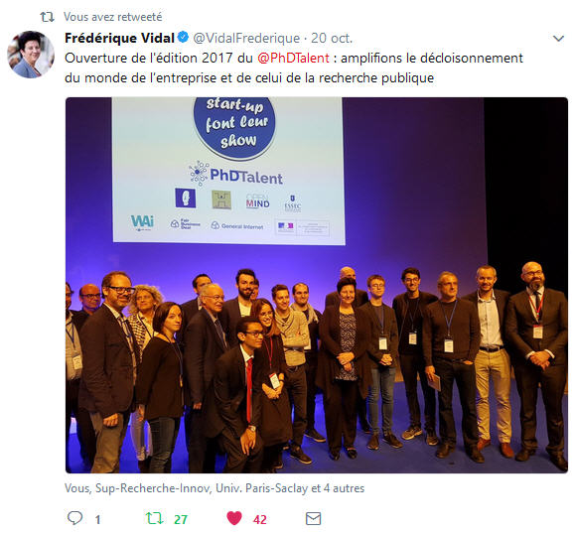Screen dimensions: 574x534
Task: Open the Frédérique Vidal name link
Action: 120,38
